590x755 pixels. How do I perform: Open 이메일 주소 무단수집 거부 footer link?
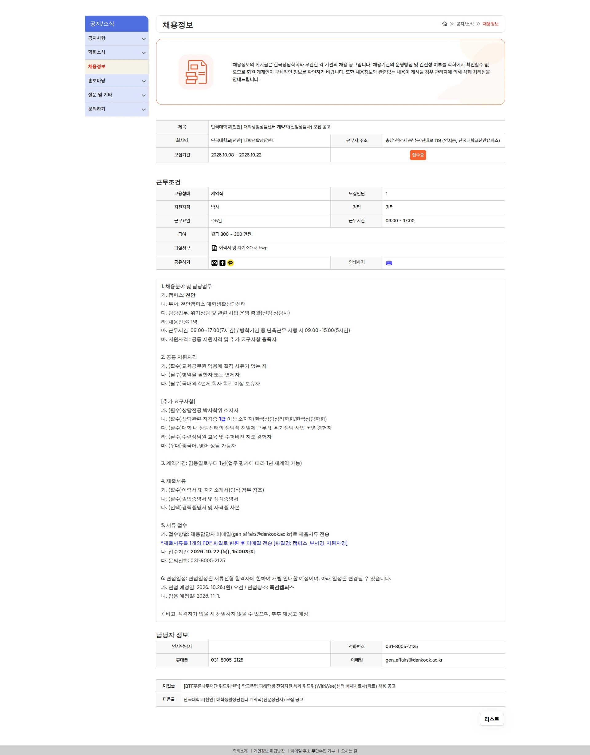tap(313, 751)
